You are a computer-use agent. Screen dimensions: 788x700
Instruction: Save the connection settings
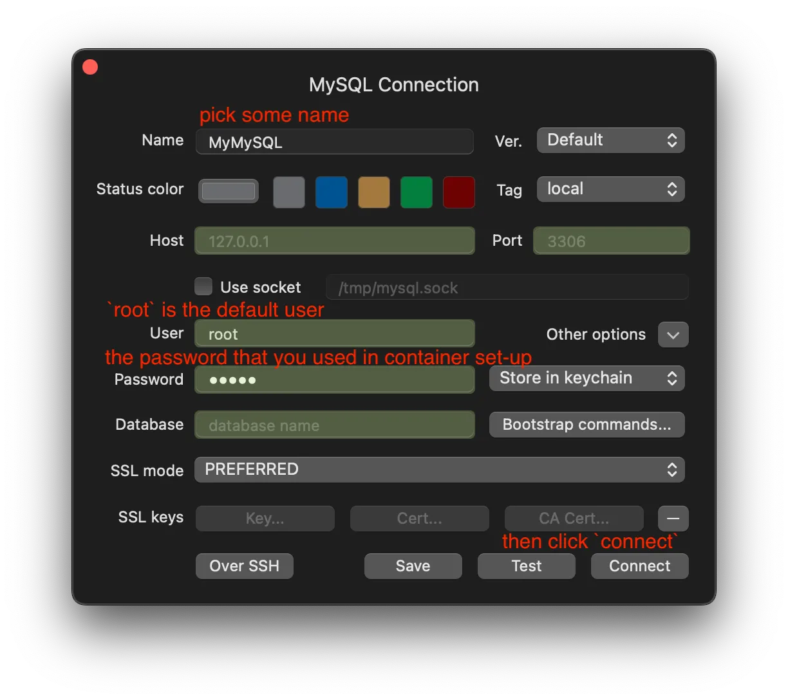point(413,566)
